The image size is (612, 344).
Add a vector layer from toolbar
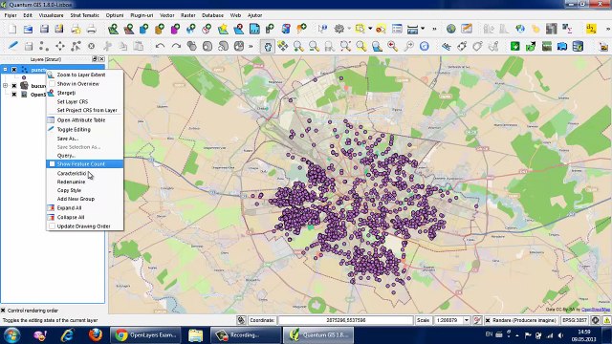pyautogui.click(x=113, y=29)
